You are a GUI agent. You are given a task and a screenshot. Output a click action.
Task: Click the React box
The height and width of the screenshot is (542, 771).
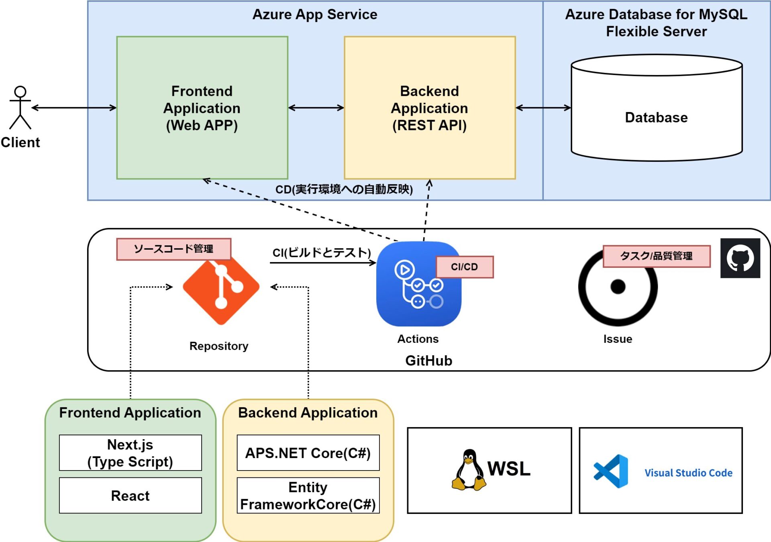click(130, 495)
